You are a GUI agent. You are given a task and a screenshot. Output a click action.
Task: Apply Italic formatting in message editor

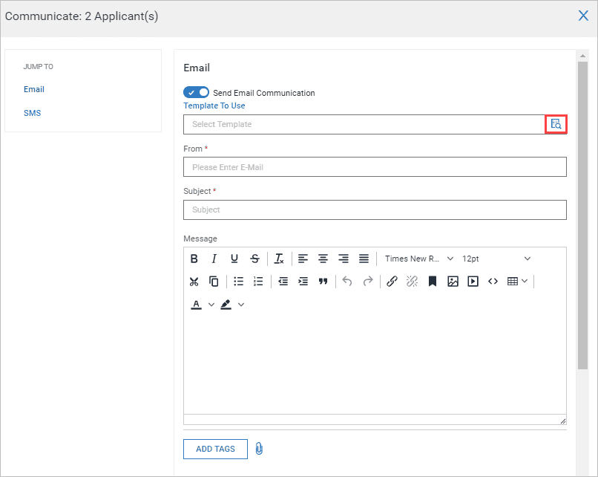click(214, 259)
